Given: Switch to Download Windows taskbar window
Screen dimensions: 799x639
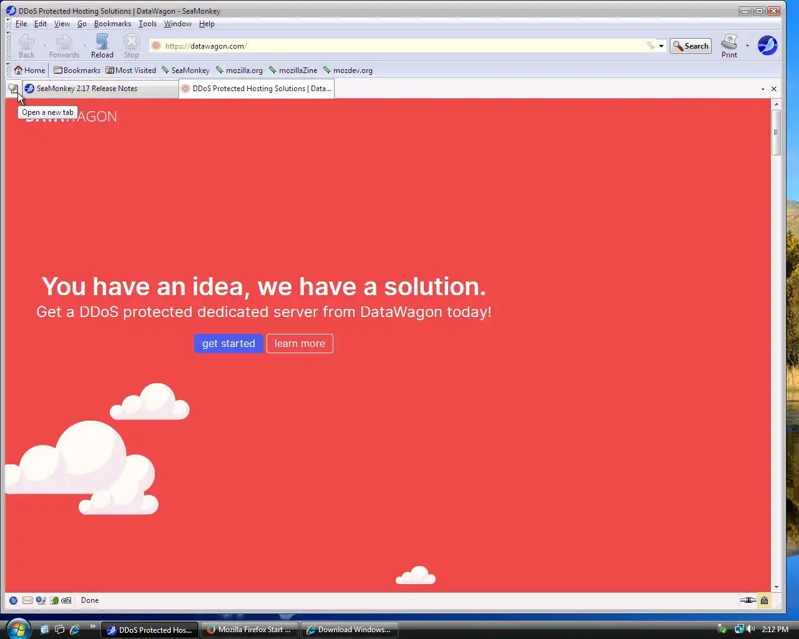Looking at the screenshot, I should [349, 630].
